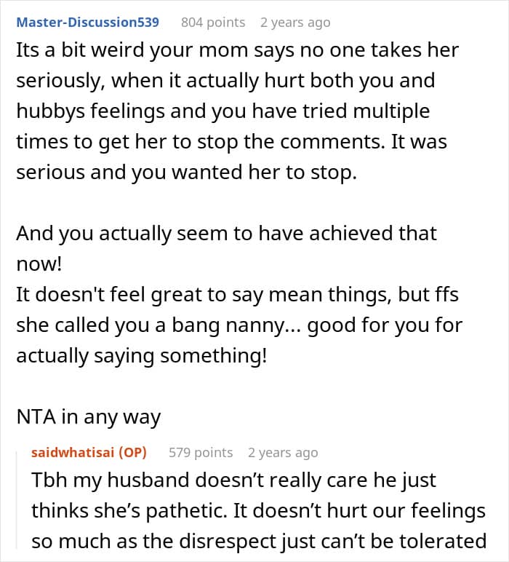Image resolution: width=509 pixels, height=562 pixels.
Task: Click the 579 points score
Action: coord(201,452)
